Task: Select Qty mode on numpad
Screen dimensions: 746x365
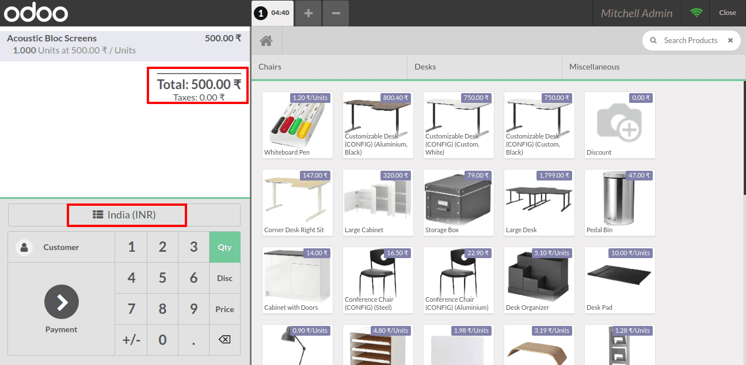Action: point(224,247)
